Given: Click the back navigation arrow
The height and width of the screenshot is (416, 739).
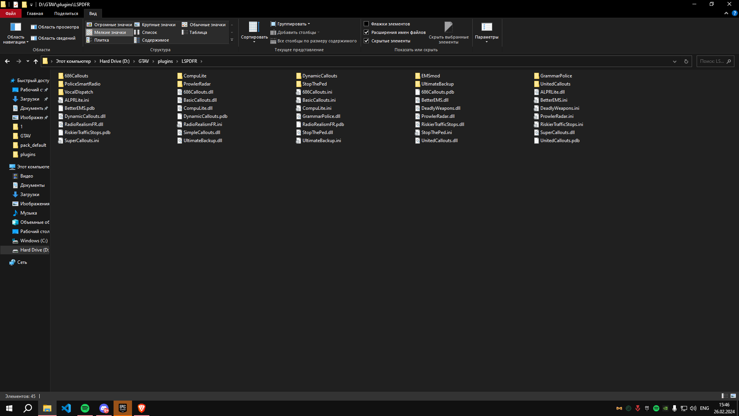Looking at the screenshot, I should click(x=7, y=61).
